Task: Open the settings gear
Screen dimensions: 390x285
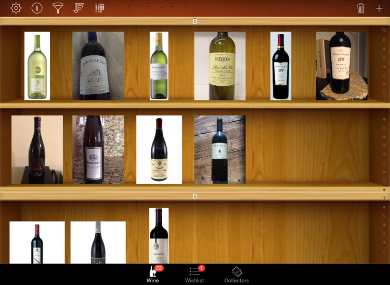Action: tap(16, 8)
